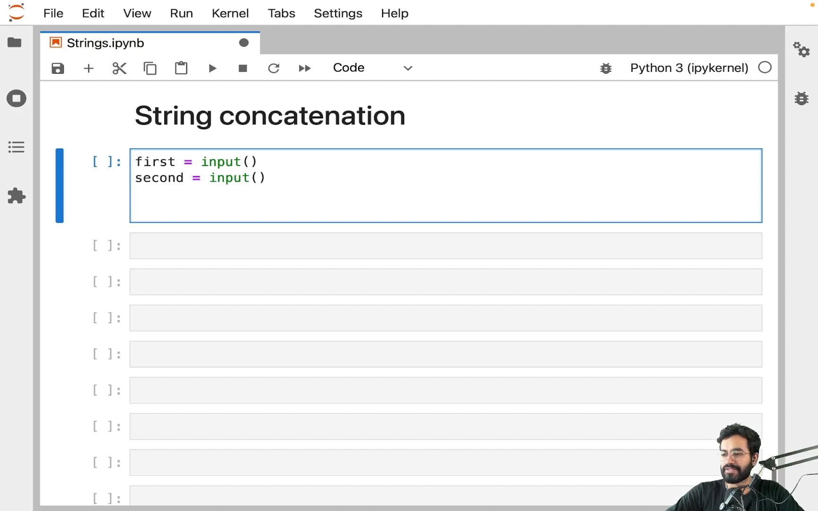Open the Kernel menu
This screenshot has height=511, width=818.
[230, 13]
